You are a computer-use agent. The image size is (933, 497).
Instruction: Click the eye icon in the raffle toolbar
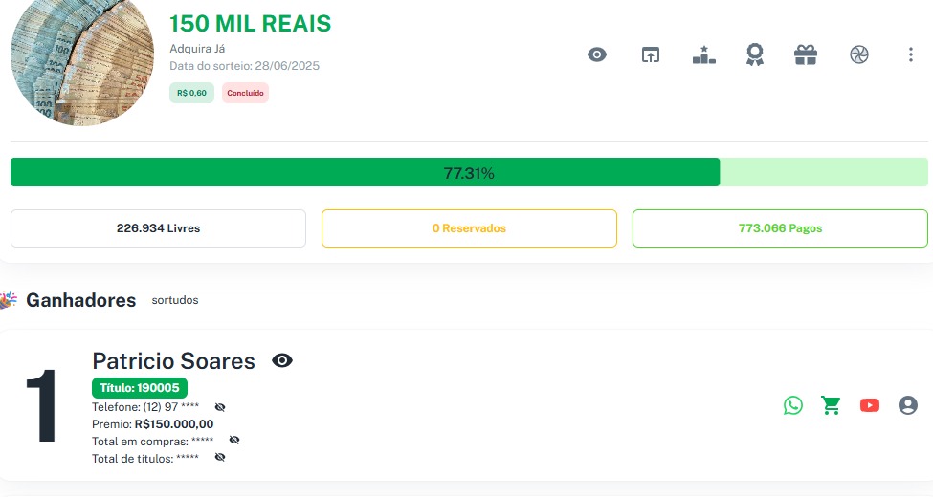pos(597,54)
